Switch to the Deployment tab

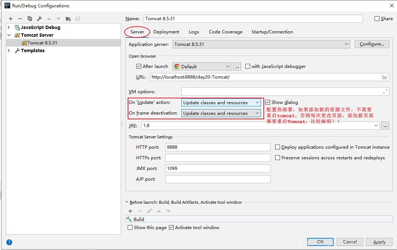(x=166, y=32)
